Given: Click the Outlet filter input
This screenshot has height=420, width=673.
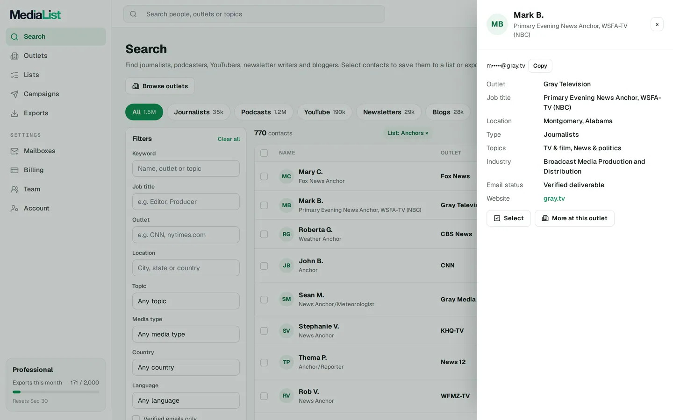Looking at the screenshot, I should click(186, 235).
